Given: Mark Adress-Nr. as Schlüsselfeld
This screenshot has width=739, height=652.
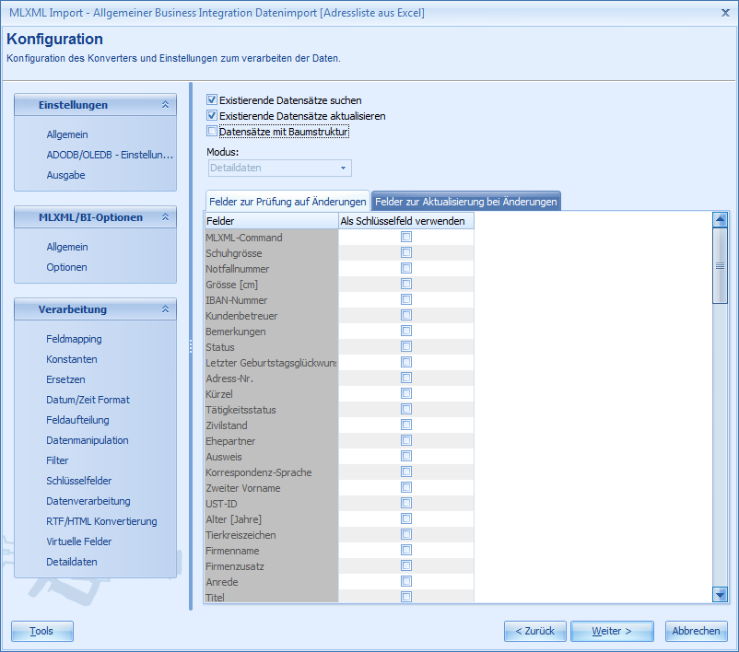Looking at the screenshot, I should pos(405,378).
